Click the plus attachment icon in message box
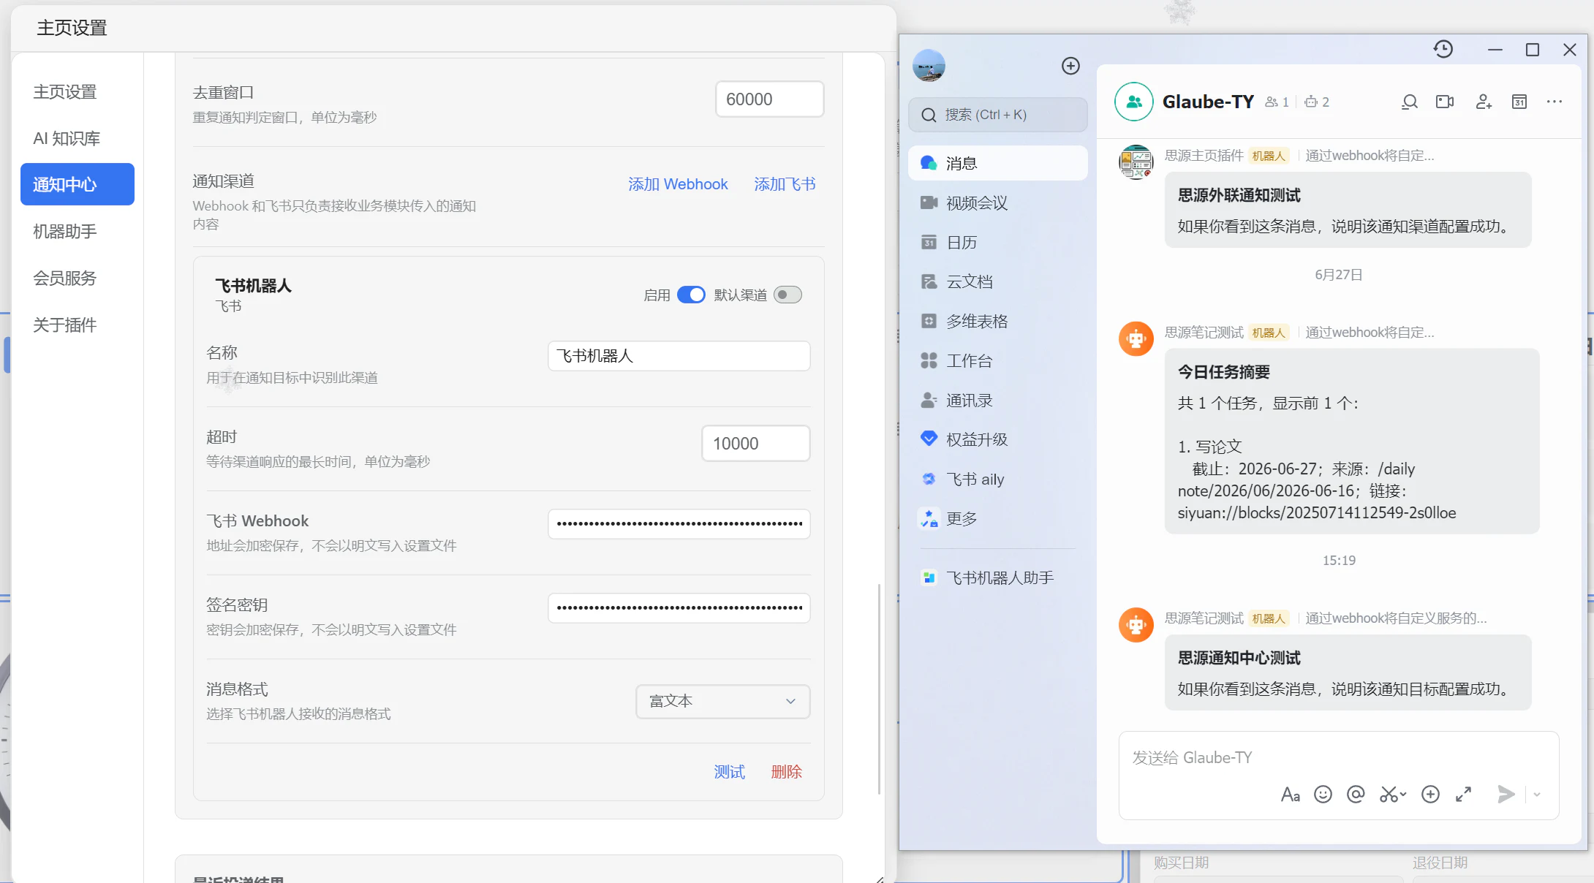This screenshot has height=883, width=1594. pyautogui.click(x=1430, y=795)
